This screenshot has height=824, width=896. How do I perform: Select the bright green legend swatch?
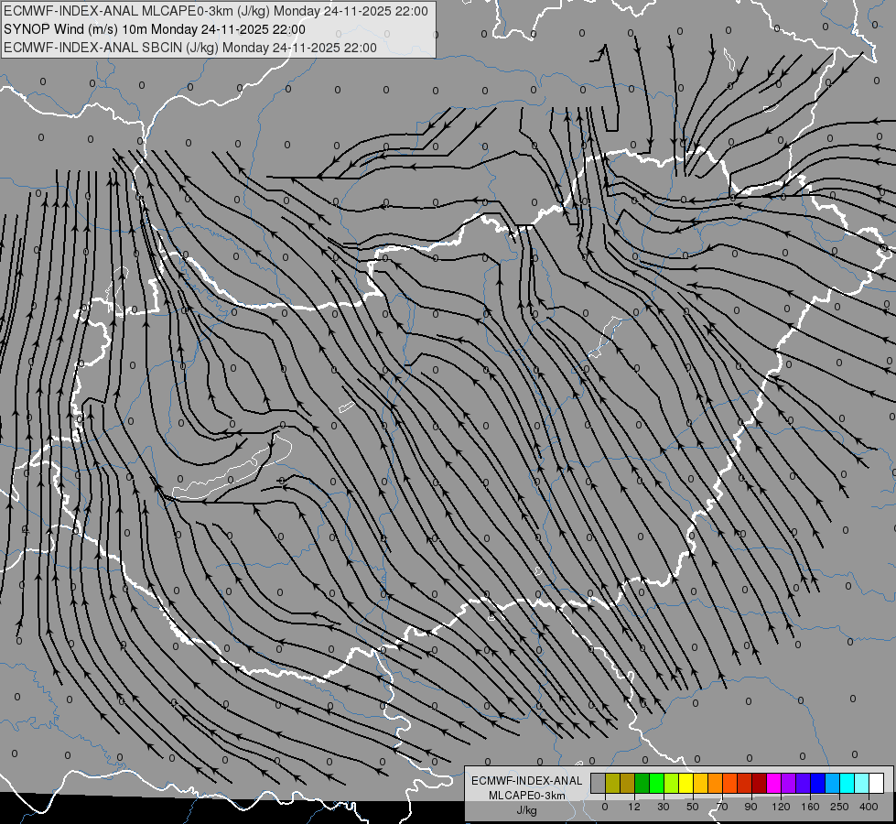(x=657, y=783)
